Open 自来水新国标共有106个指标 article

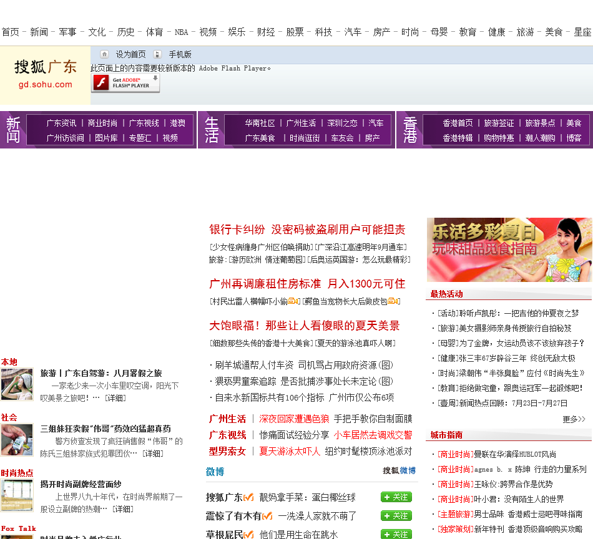(304, 397)
